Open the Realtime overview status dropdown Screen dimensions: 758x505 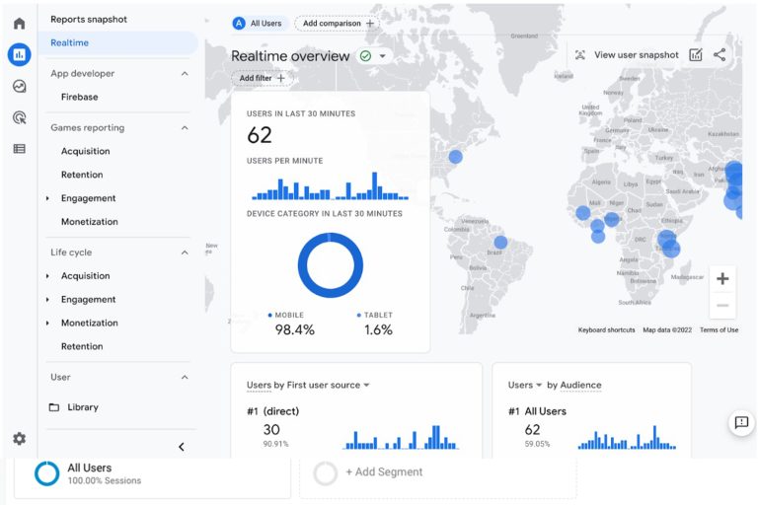click(x=382, y=56)
